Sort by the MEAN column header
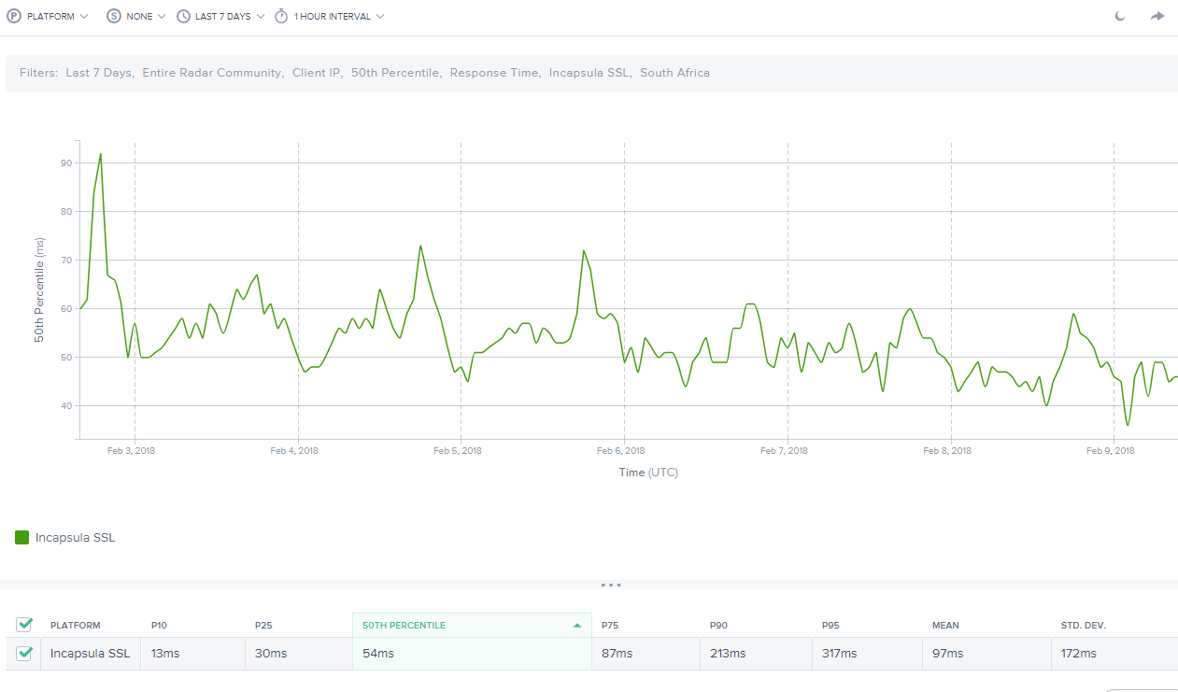The width and height of the screenshot is (1178, 692). 945,626
